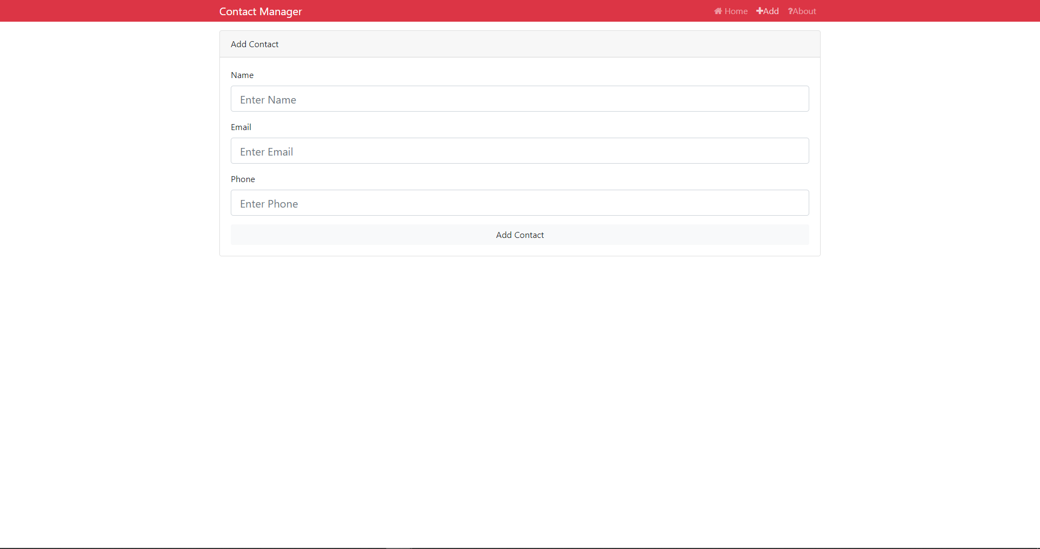Click the Phone field label
This screenshot has height=549, width=1040.
click(x=243, y=179)
